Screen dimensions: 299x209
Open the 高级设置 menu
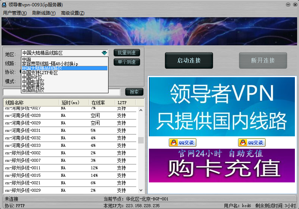(72, 13)
